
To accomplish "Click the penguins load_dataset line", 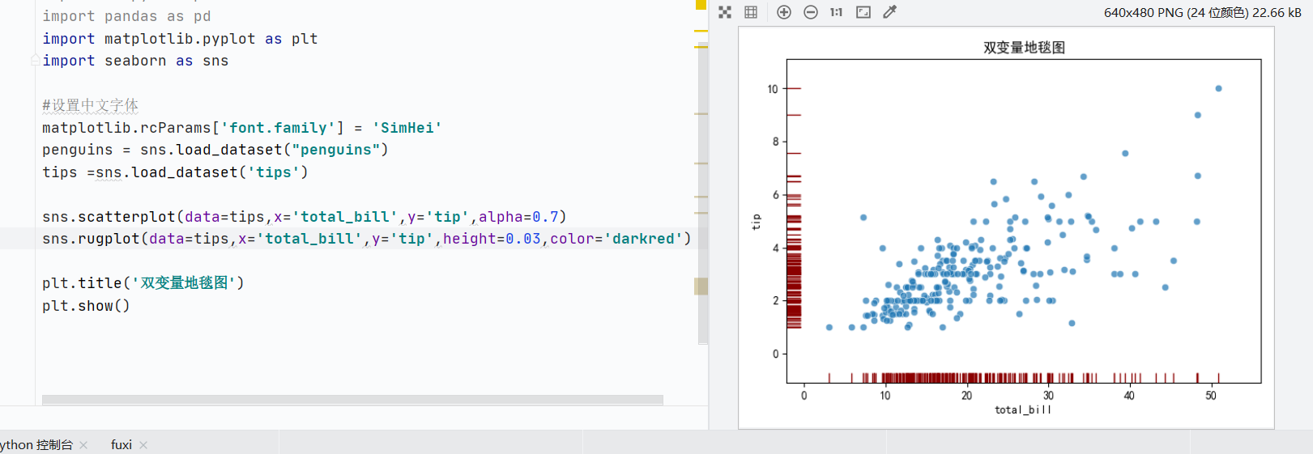I will pyautogui.click(x=215, y=150).
